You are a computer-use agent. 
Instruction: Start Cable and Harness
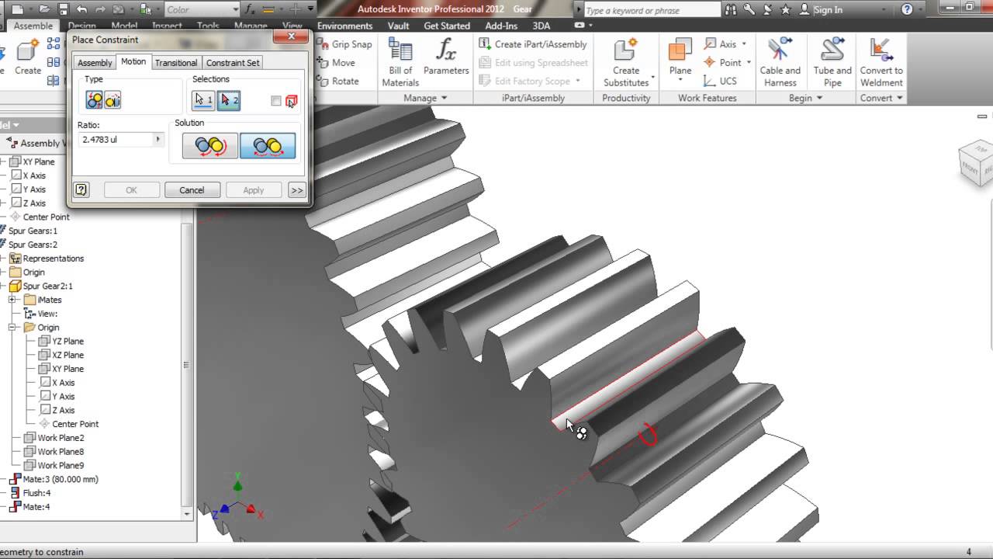coord(780,62)
